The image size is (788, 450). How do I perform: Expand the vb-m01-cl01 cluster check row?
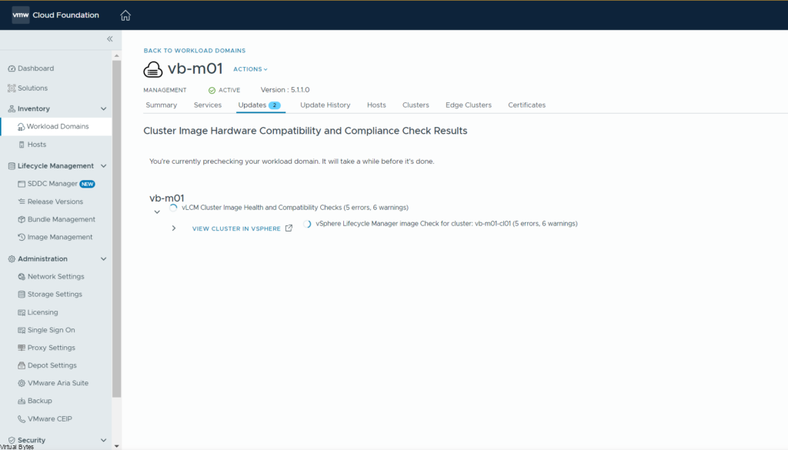[x=174, y=228]
